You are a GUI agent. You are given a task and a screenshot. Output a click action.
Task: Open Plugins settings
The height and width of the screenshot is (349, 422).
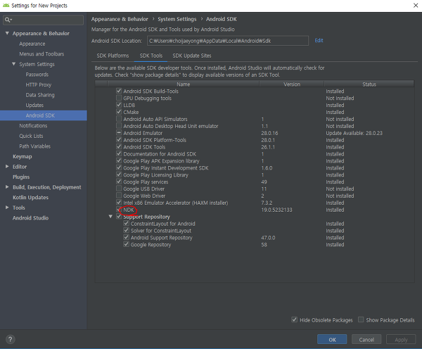pyautogui.click(x=21, y=177)
